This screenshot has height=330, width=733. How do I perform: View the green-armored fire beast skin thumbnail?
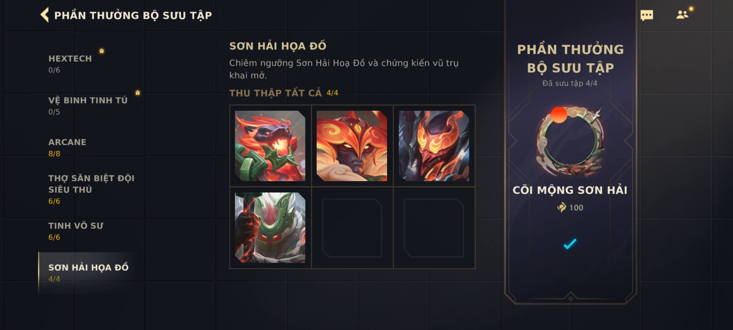tap(270, 146)
